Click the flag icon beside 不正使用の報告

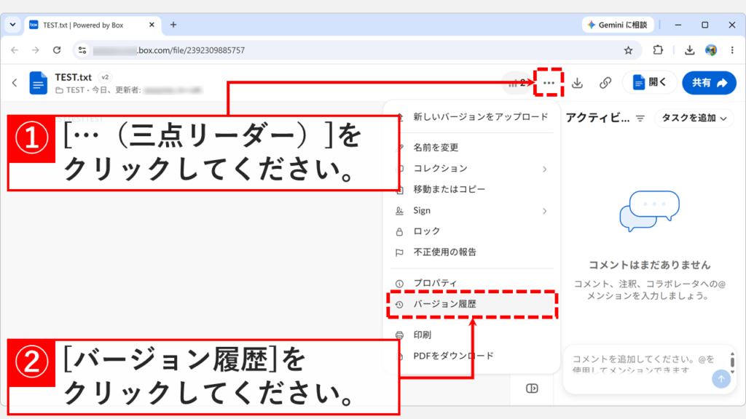(399, 252)
